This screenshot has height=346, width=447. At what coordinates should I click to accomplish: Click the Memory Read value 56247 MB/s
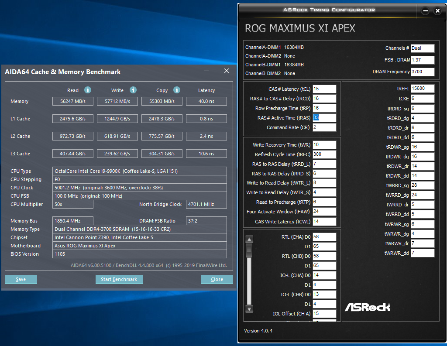pyautogui.click(x=73, y=101)
